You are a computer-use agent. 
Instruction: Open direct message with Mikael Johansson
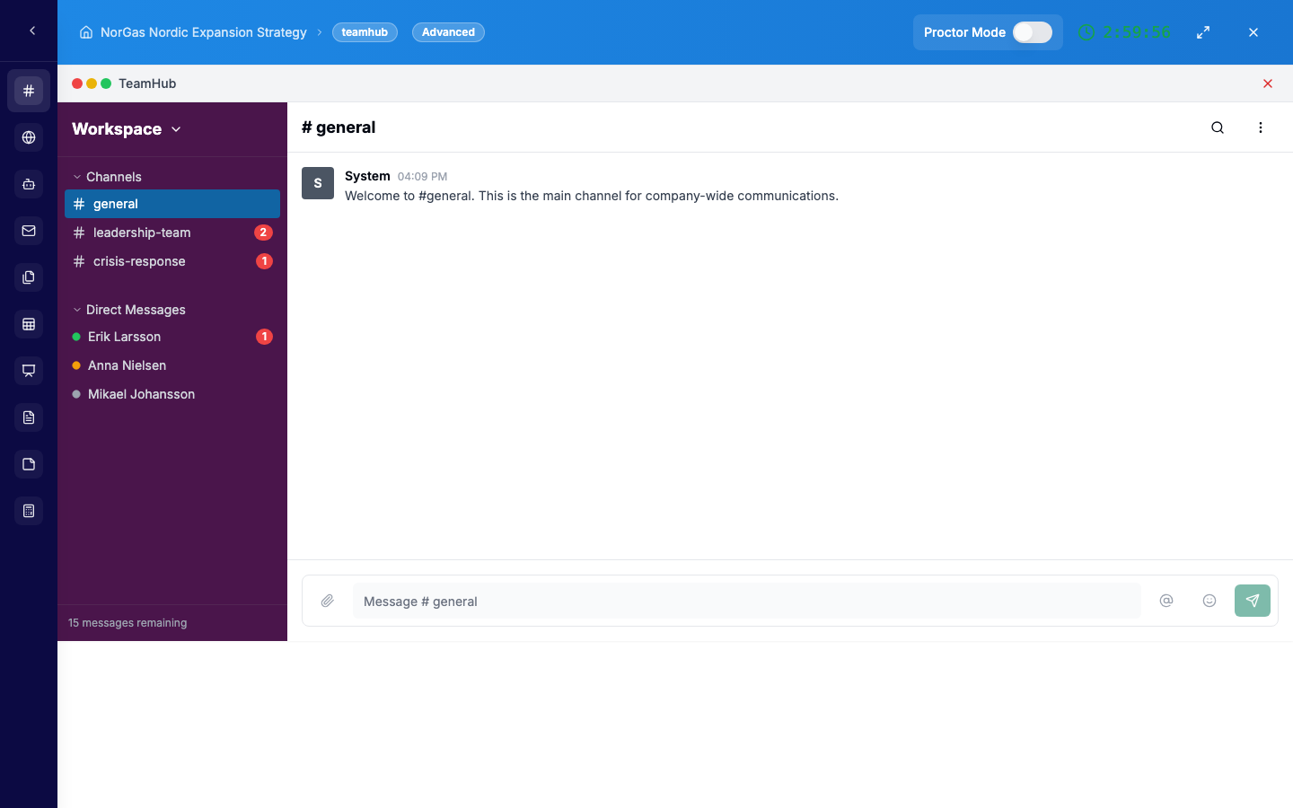coord(172,394)
